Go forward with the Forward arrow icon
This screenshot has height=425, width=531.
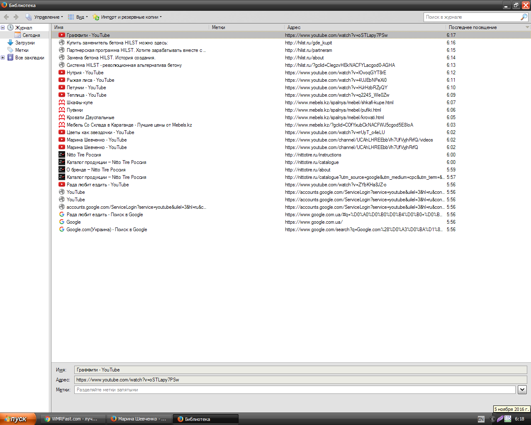[16, 17]
